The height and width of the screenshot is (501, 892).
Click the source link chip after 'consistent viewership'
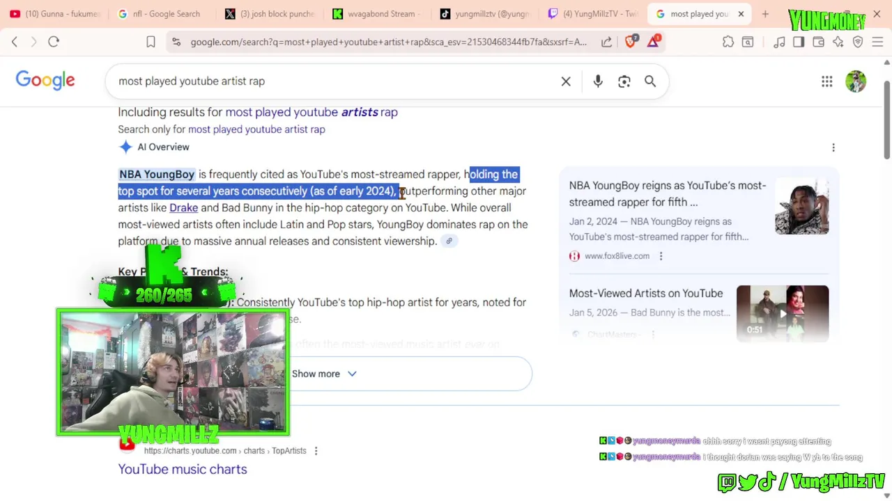pos(449,241)
